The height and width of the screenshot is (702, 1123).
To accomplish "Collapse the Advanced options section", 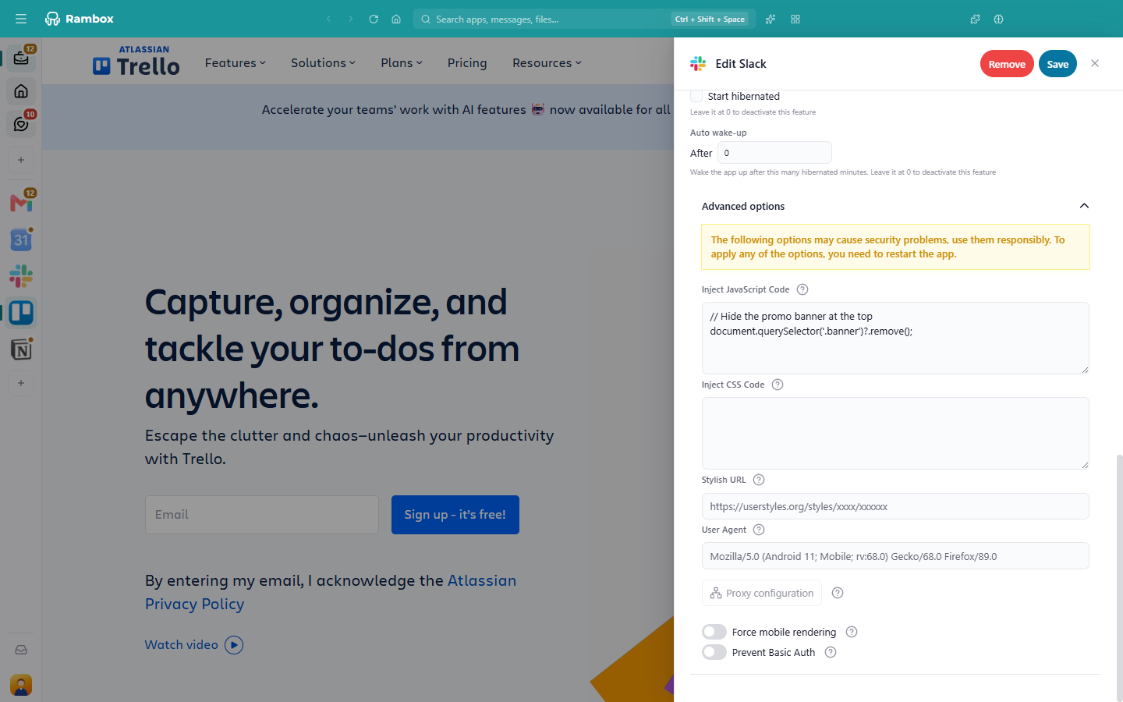I will 1084,206.
